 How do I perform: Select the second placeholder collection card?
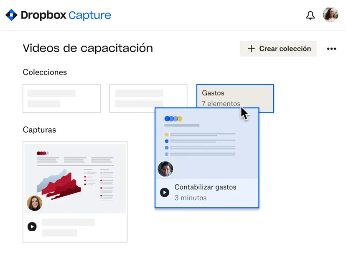click(x=148, y=98)
